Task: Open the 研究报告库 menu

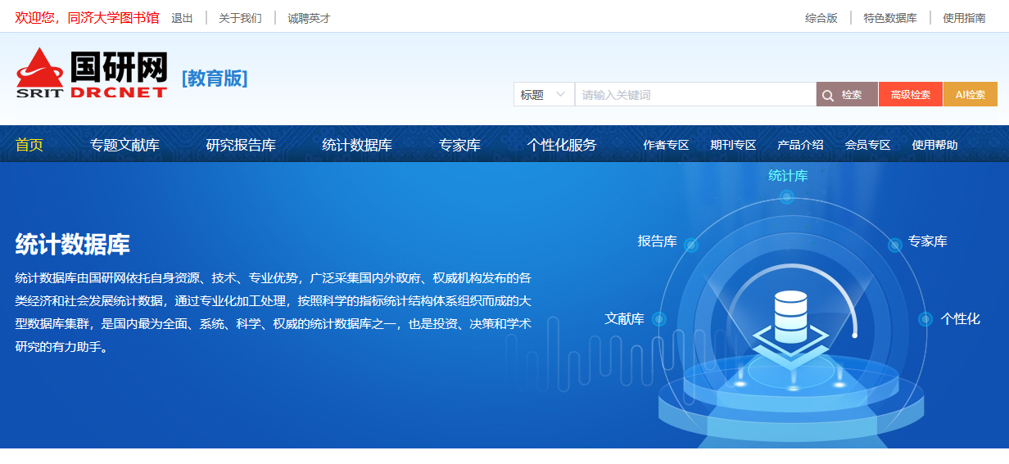Action: click(x=241, y=145)
